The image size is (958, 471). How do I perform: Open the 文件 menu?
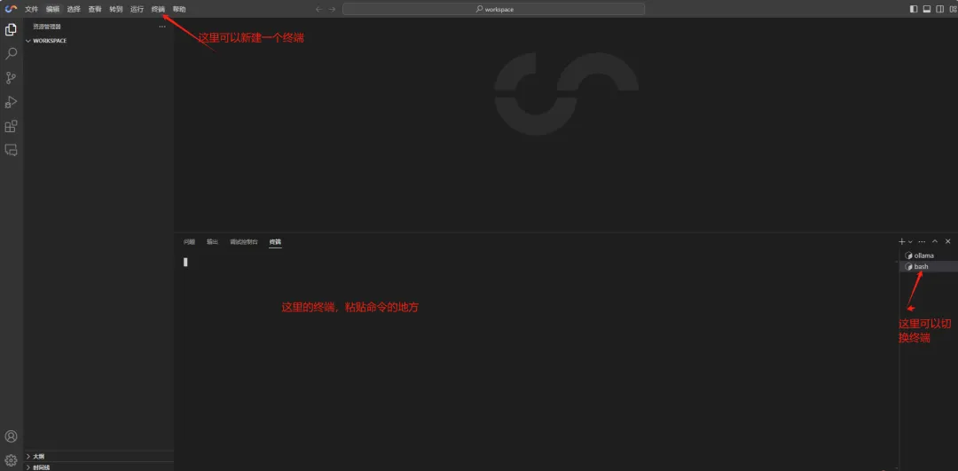[x=31, y=9]
